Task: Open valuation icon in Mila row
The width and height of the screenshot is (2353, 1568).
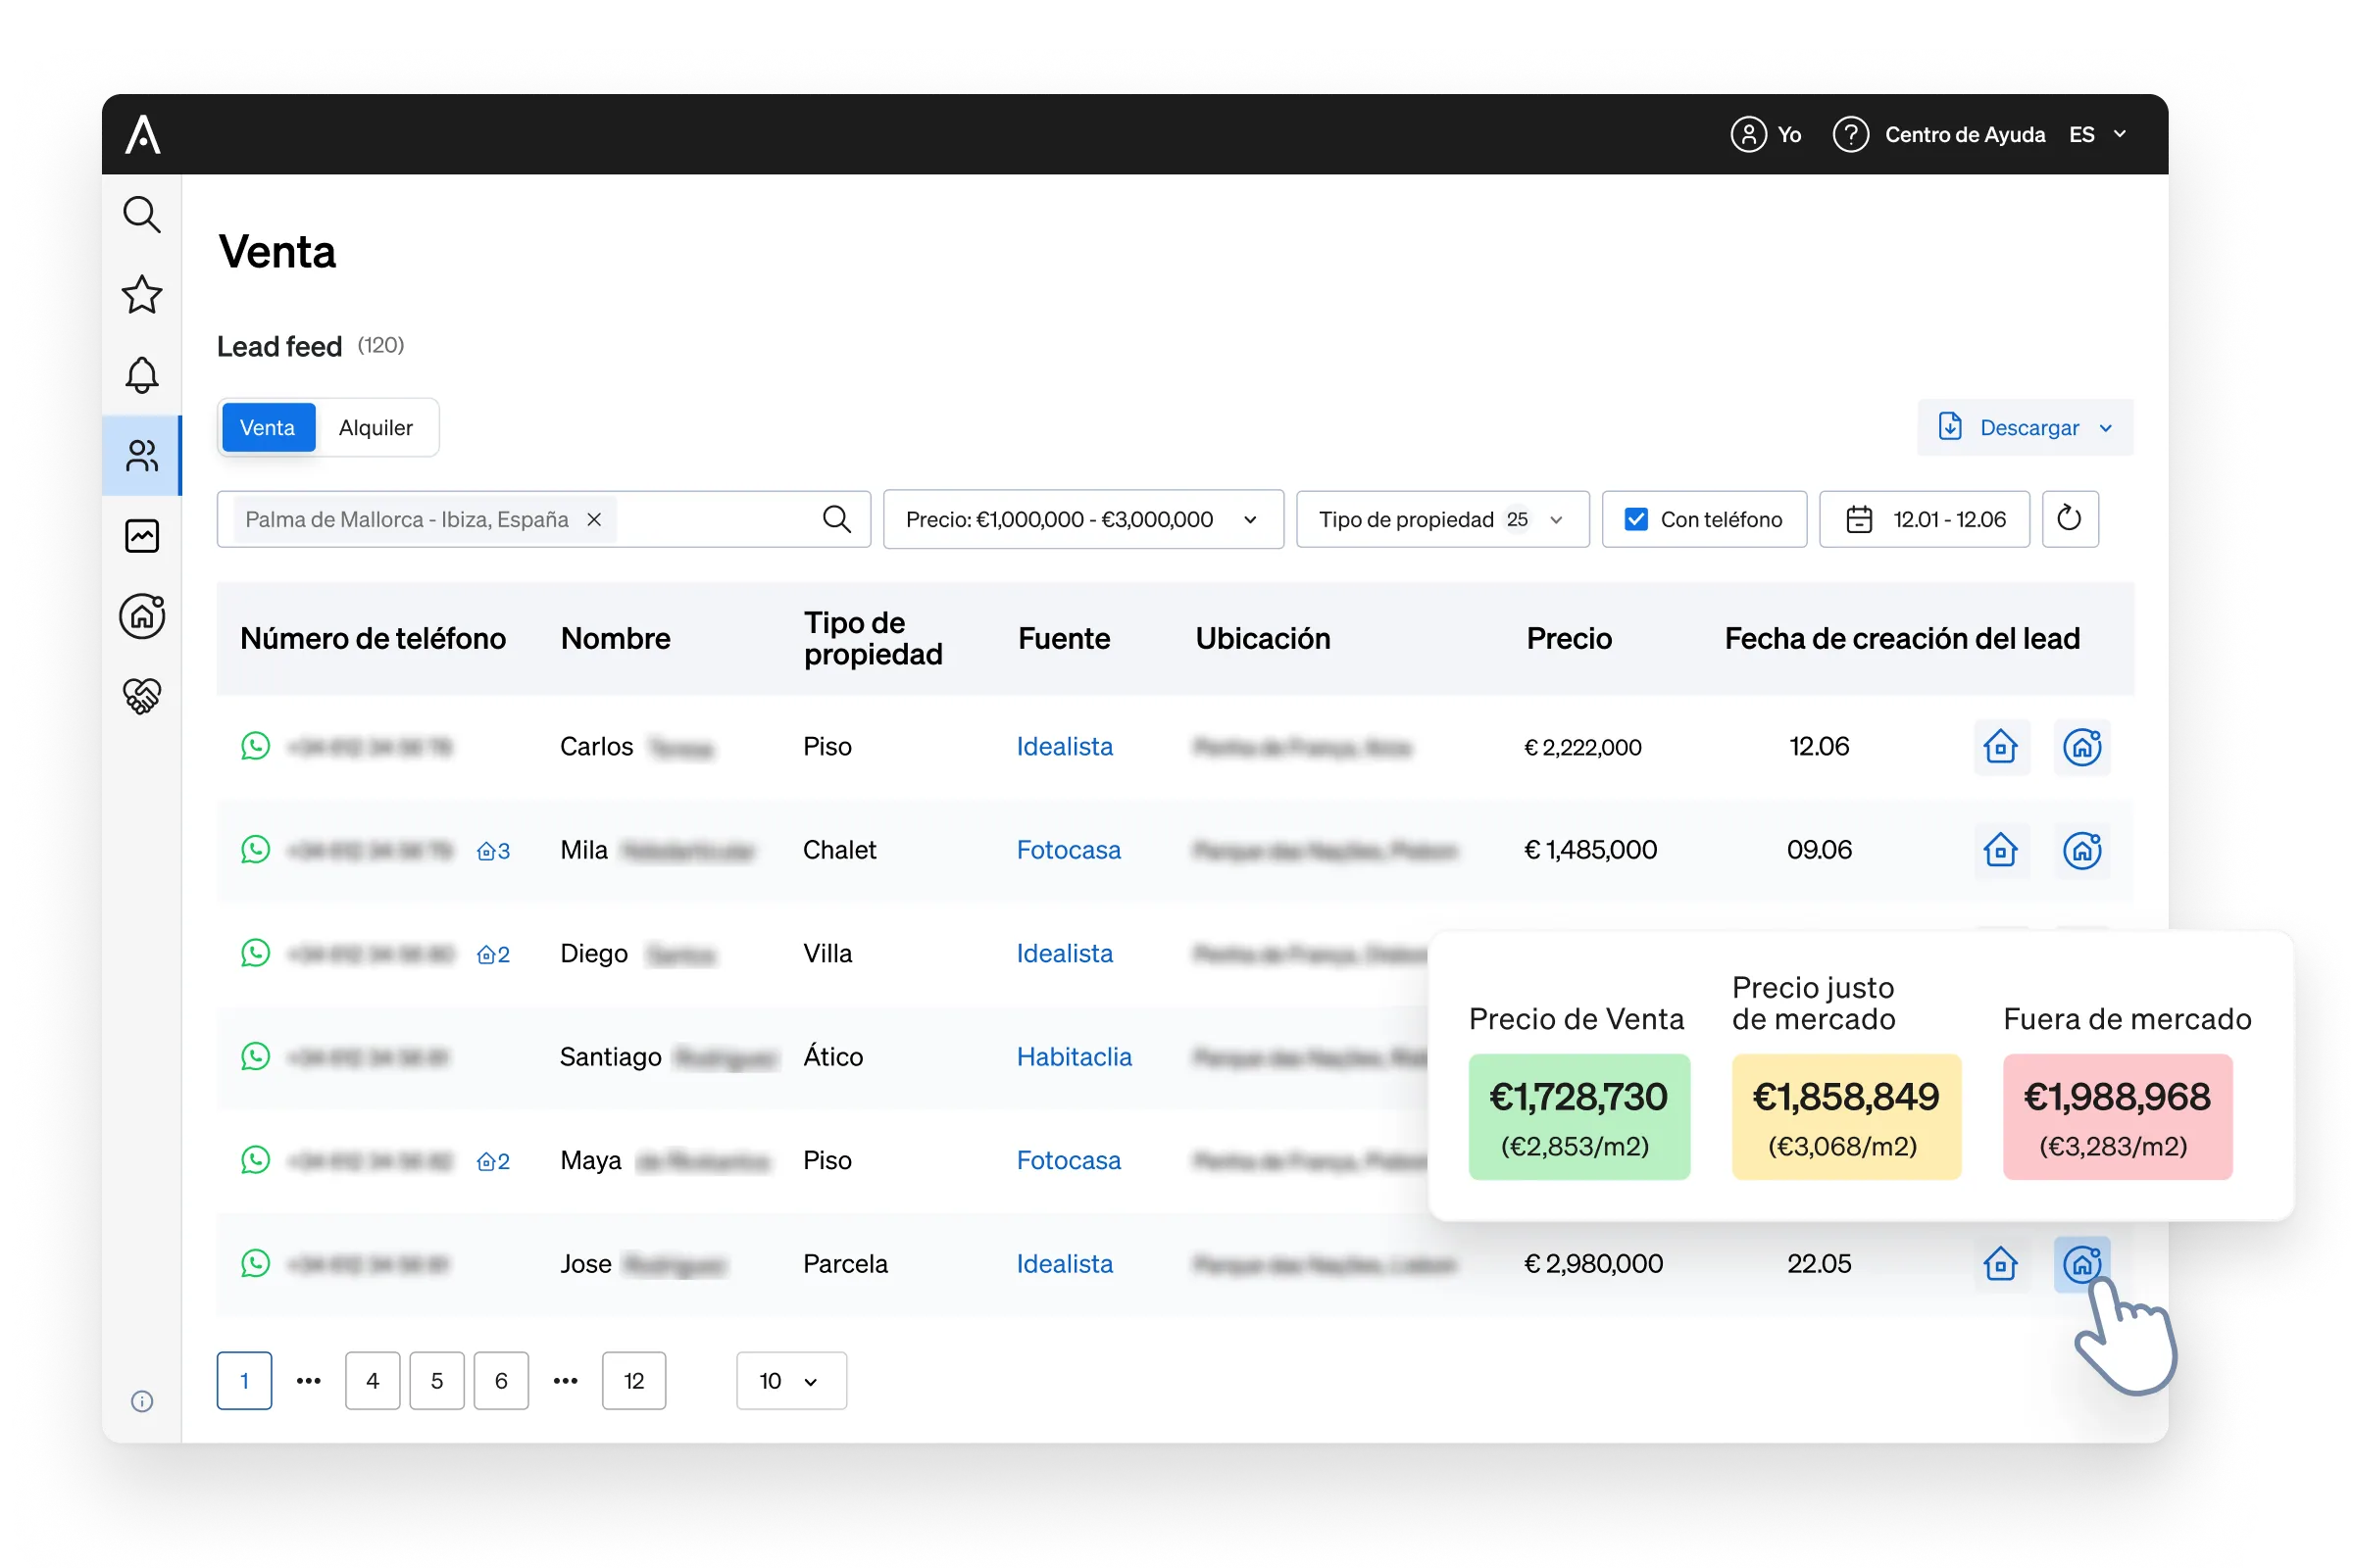Action: 2081,850
